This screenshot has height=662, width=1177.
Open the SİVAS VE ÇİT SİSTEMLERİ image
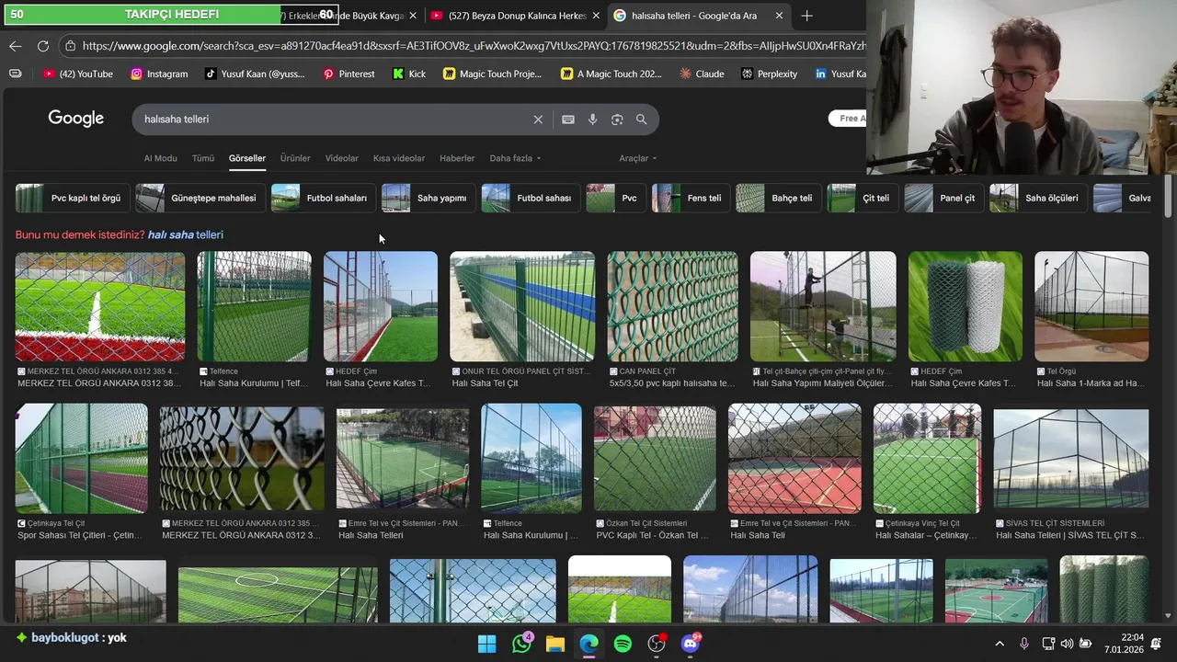click(1071, 458)
